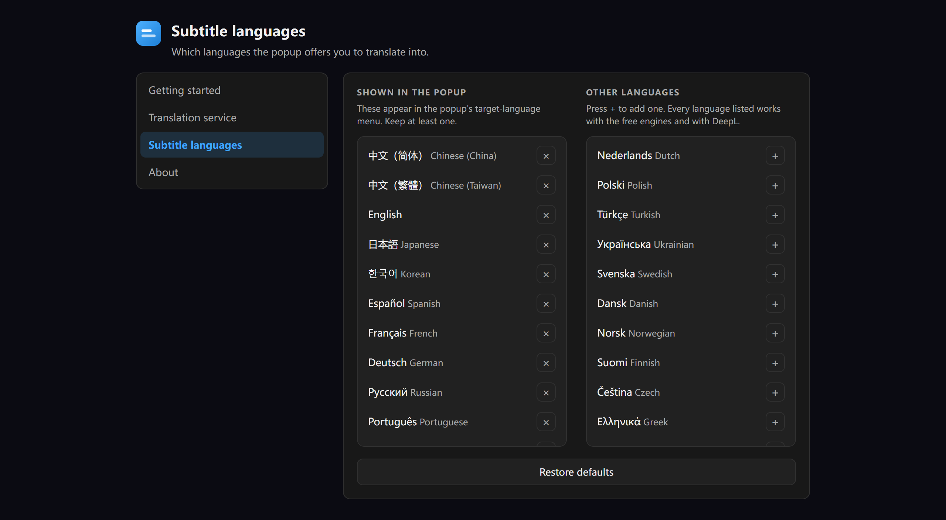Select the Subtitle languages sidebar item
Image resolution: width=946 pixels, height=520 pixels.
(232, 145)
